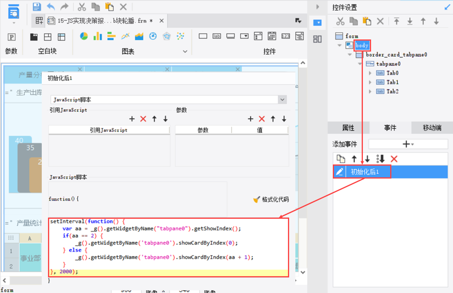Select the pie chart icon

84,36
